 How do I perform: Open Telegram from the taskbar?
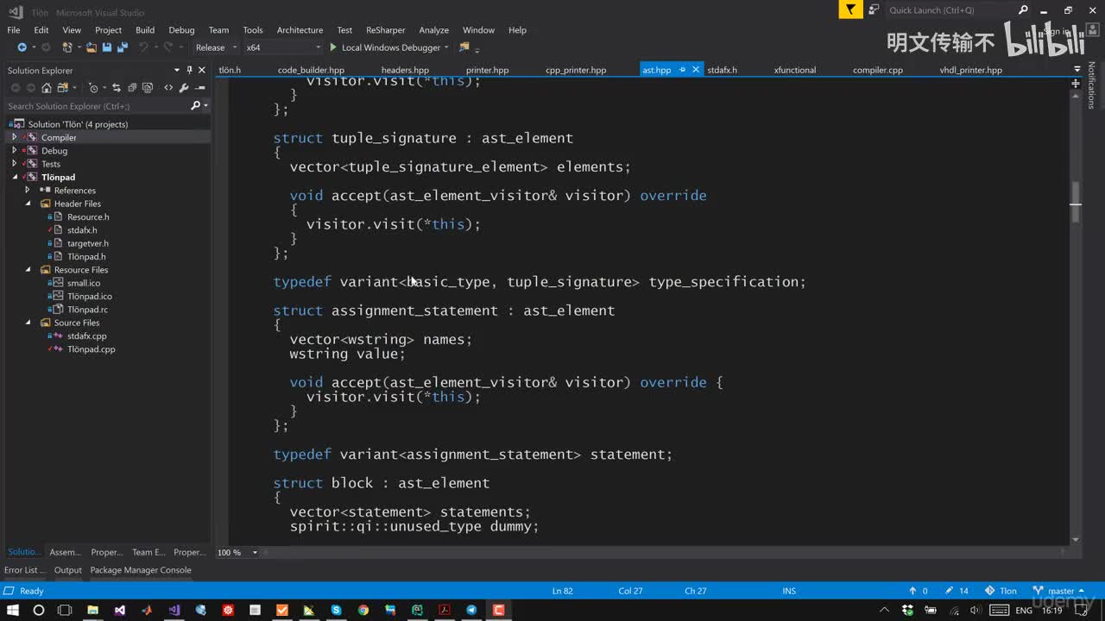point(471,610)
